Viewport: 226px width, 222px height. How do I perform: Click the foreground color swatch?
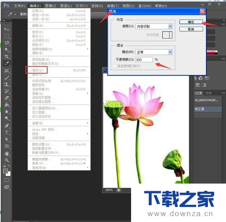[x=5, y=171]
